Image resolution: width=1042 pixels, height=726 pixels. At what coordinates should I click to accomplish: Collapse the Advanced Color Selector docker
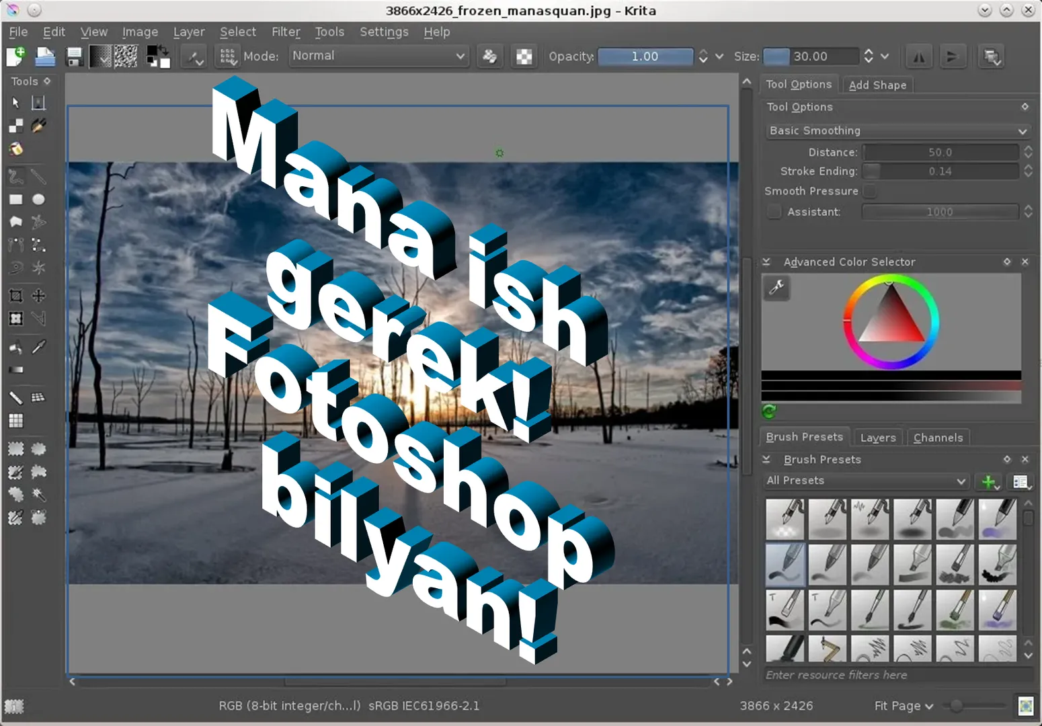pos(766,262)
